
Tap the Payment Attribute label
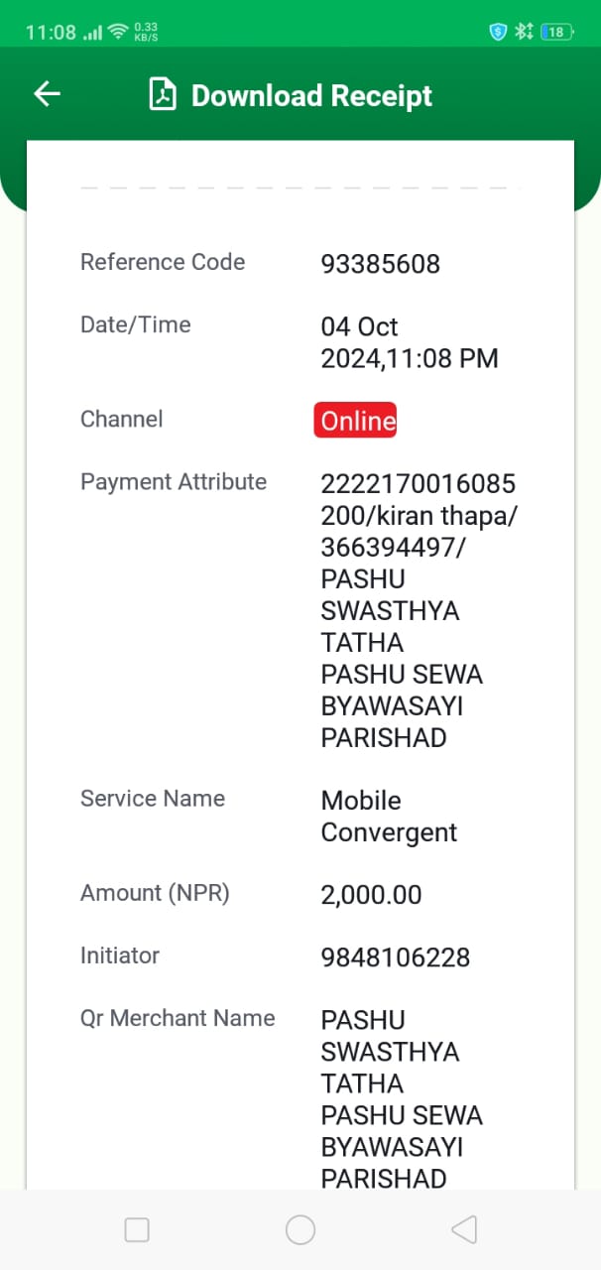click(x=174, y=482)
